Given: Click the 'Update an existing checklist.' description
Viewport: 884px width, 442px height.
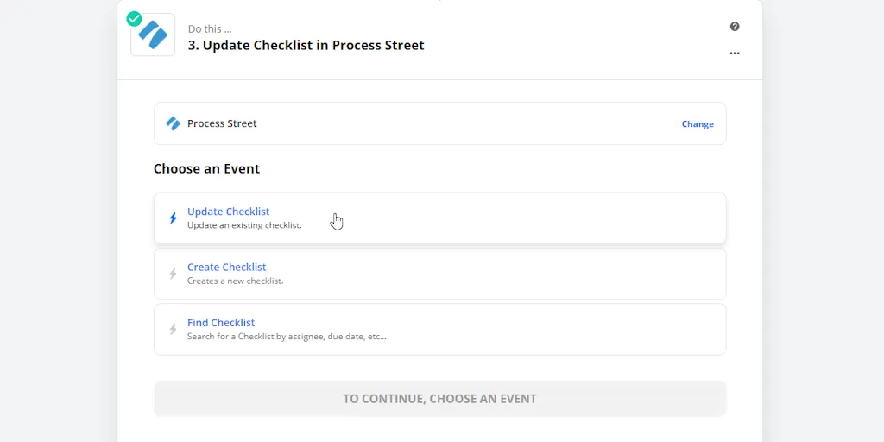Looking at the screenshot, I should click(244, 225).
